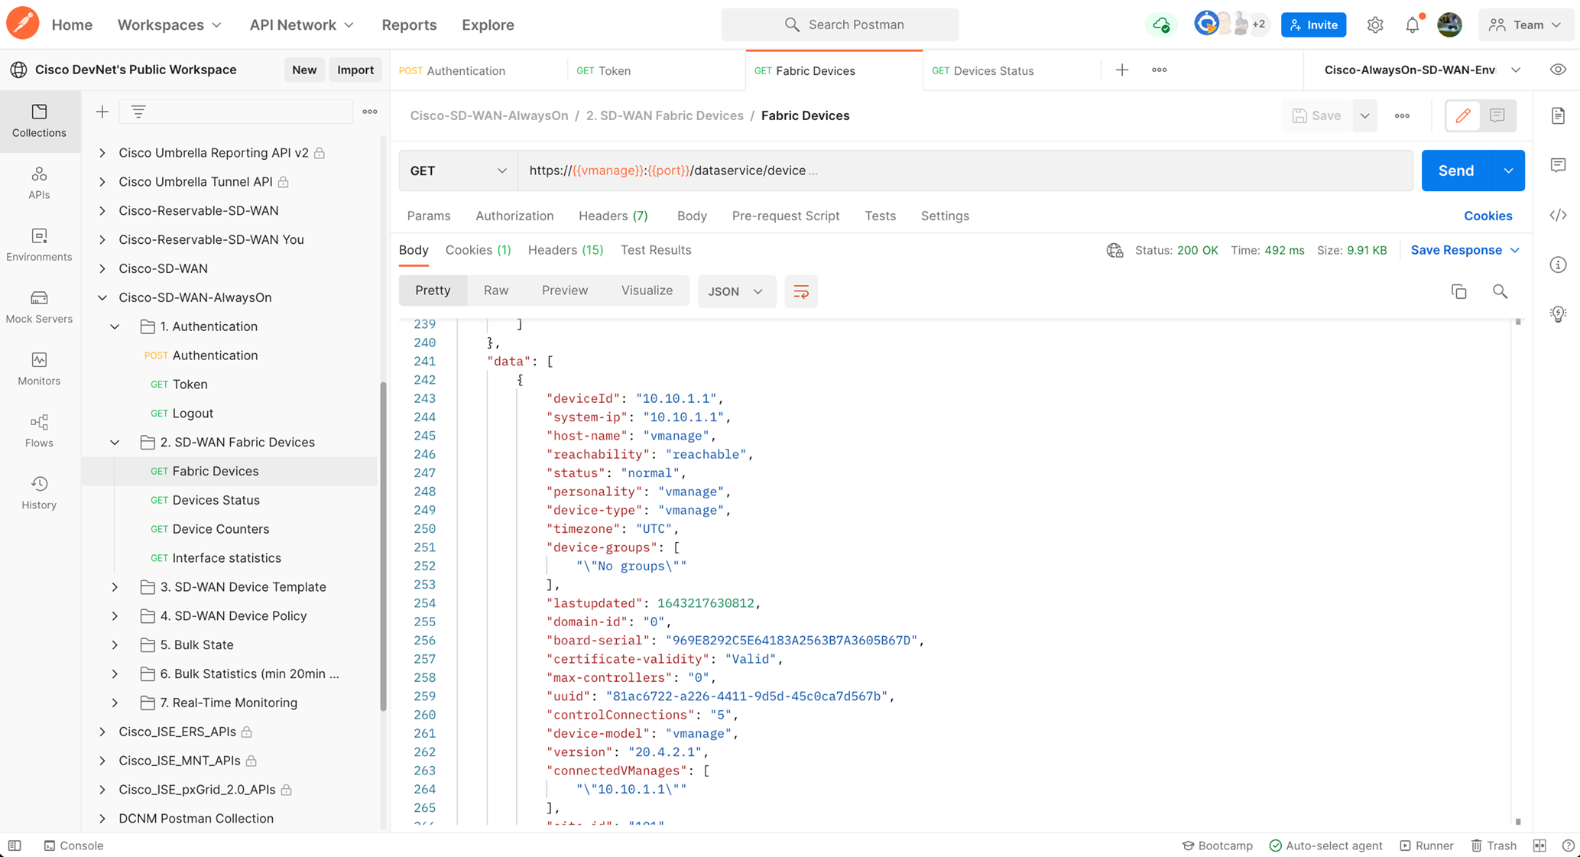Screen dimensions: 1580x857
Task: Click the wrap lines icon
Action: click(x=801, y=291)
